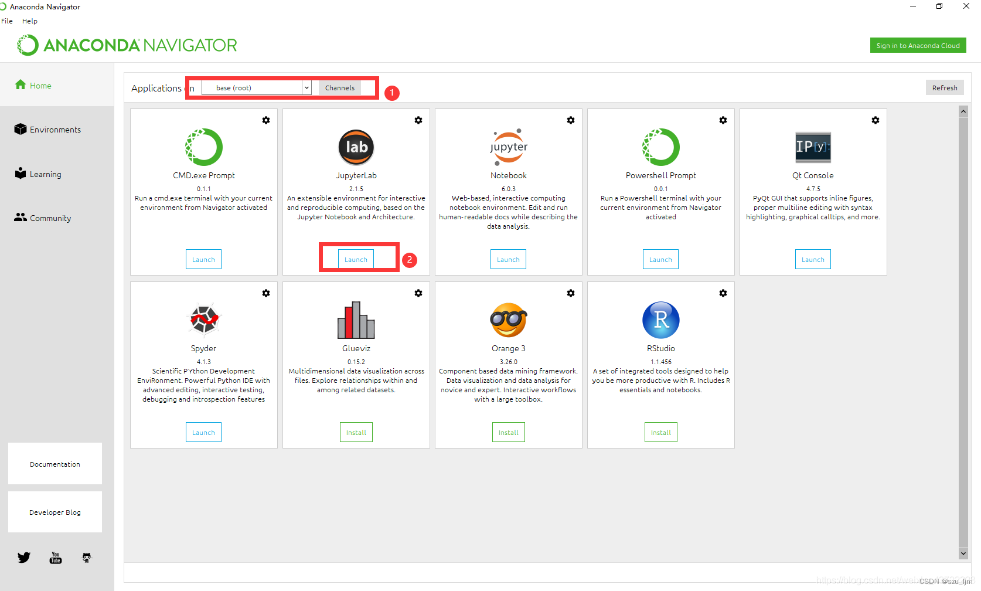Open Anaconda's Twitter page icon
The height and width of the screenshot is (591, 981).
click(24, 558)
